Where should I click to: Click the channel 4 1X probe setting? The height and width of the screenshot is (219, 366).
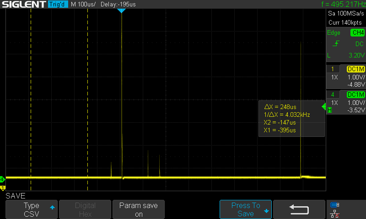(x=334, y=103)
